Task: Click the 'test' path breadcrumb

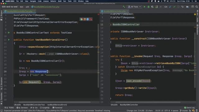Action: coord(21,7)
